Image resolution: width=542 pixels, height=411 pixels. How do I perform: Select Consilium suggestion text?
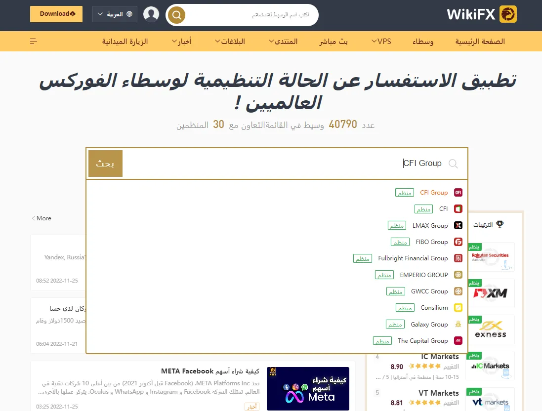coord(434,308)
